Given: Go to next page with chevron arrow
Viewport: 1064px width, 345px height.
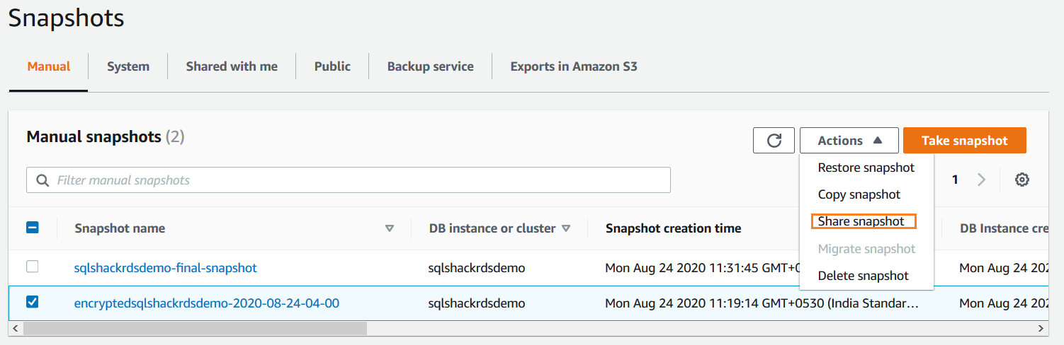Looking at the screenshot, I should (981, 180).
